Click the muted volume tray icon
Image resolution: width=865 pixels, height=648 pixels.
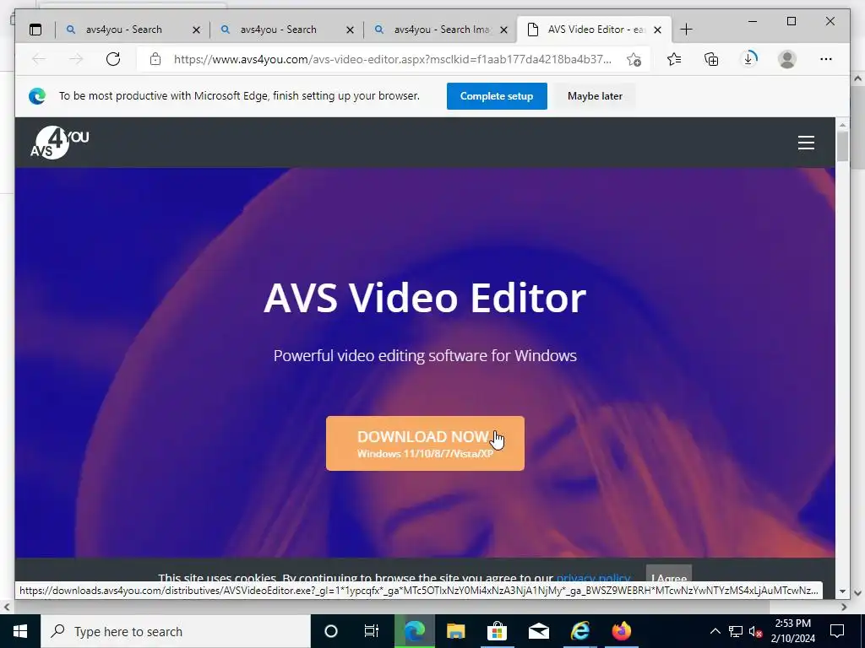[756, 632]
